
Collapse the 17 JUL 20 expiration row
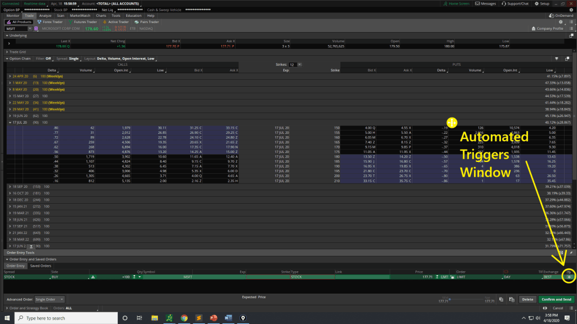point(10,122)
